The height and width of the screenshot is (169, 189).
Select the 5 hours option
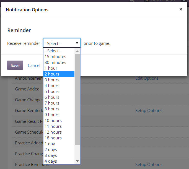59,92
